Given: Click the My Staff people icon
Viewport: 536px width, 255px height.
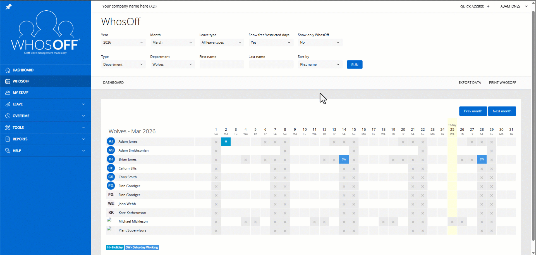Looking at the screenshot, I should coord(8,93).
